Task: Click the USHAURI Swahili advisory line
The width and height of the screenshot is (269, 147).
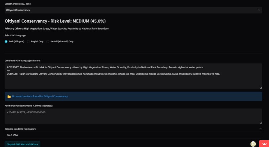Action: [113, 74]
